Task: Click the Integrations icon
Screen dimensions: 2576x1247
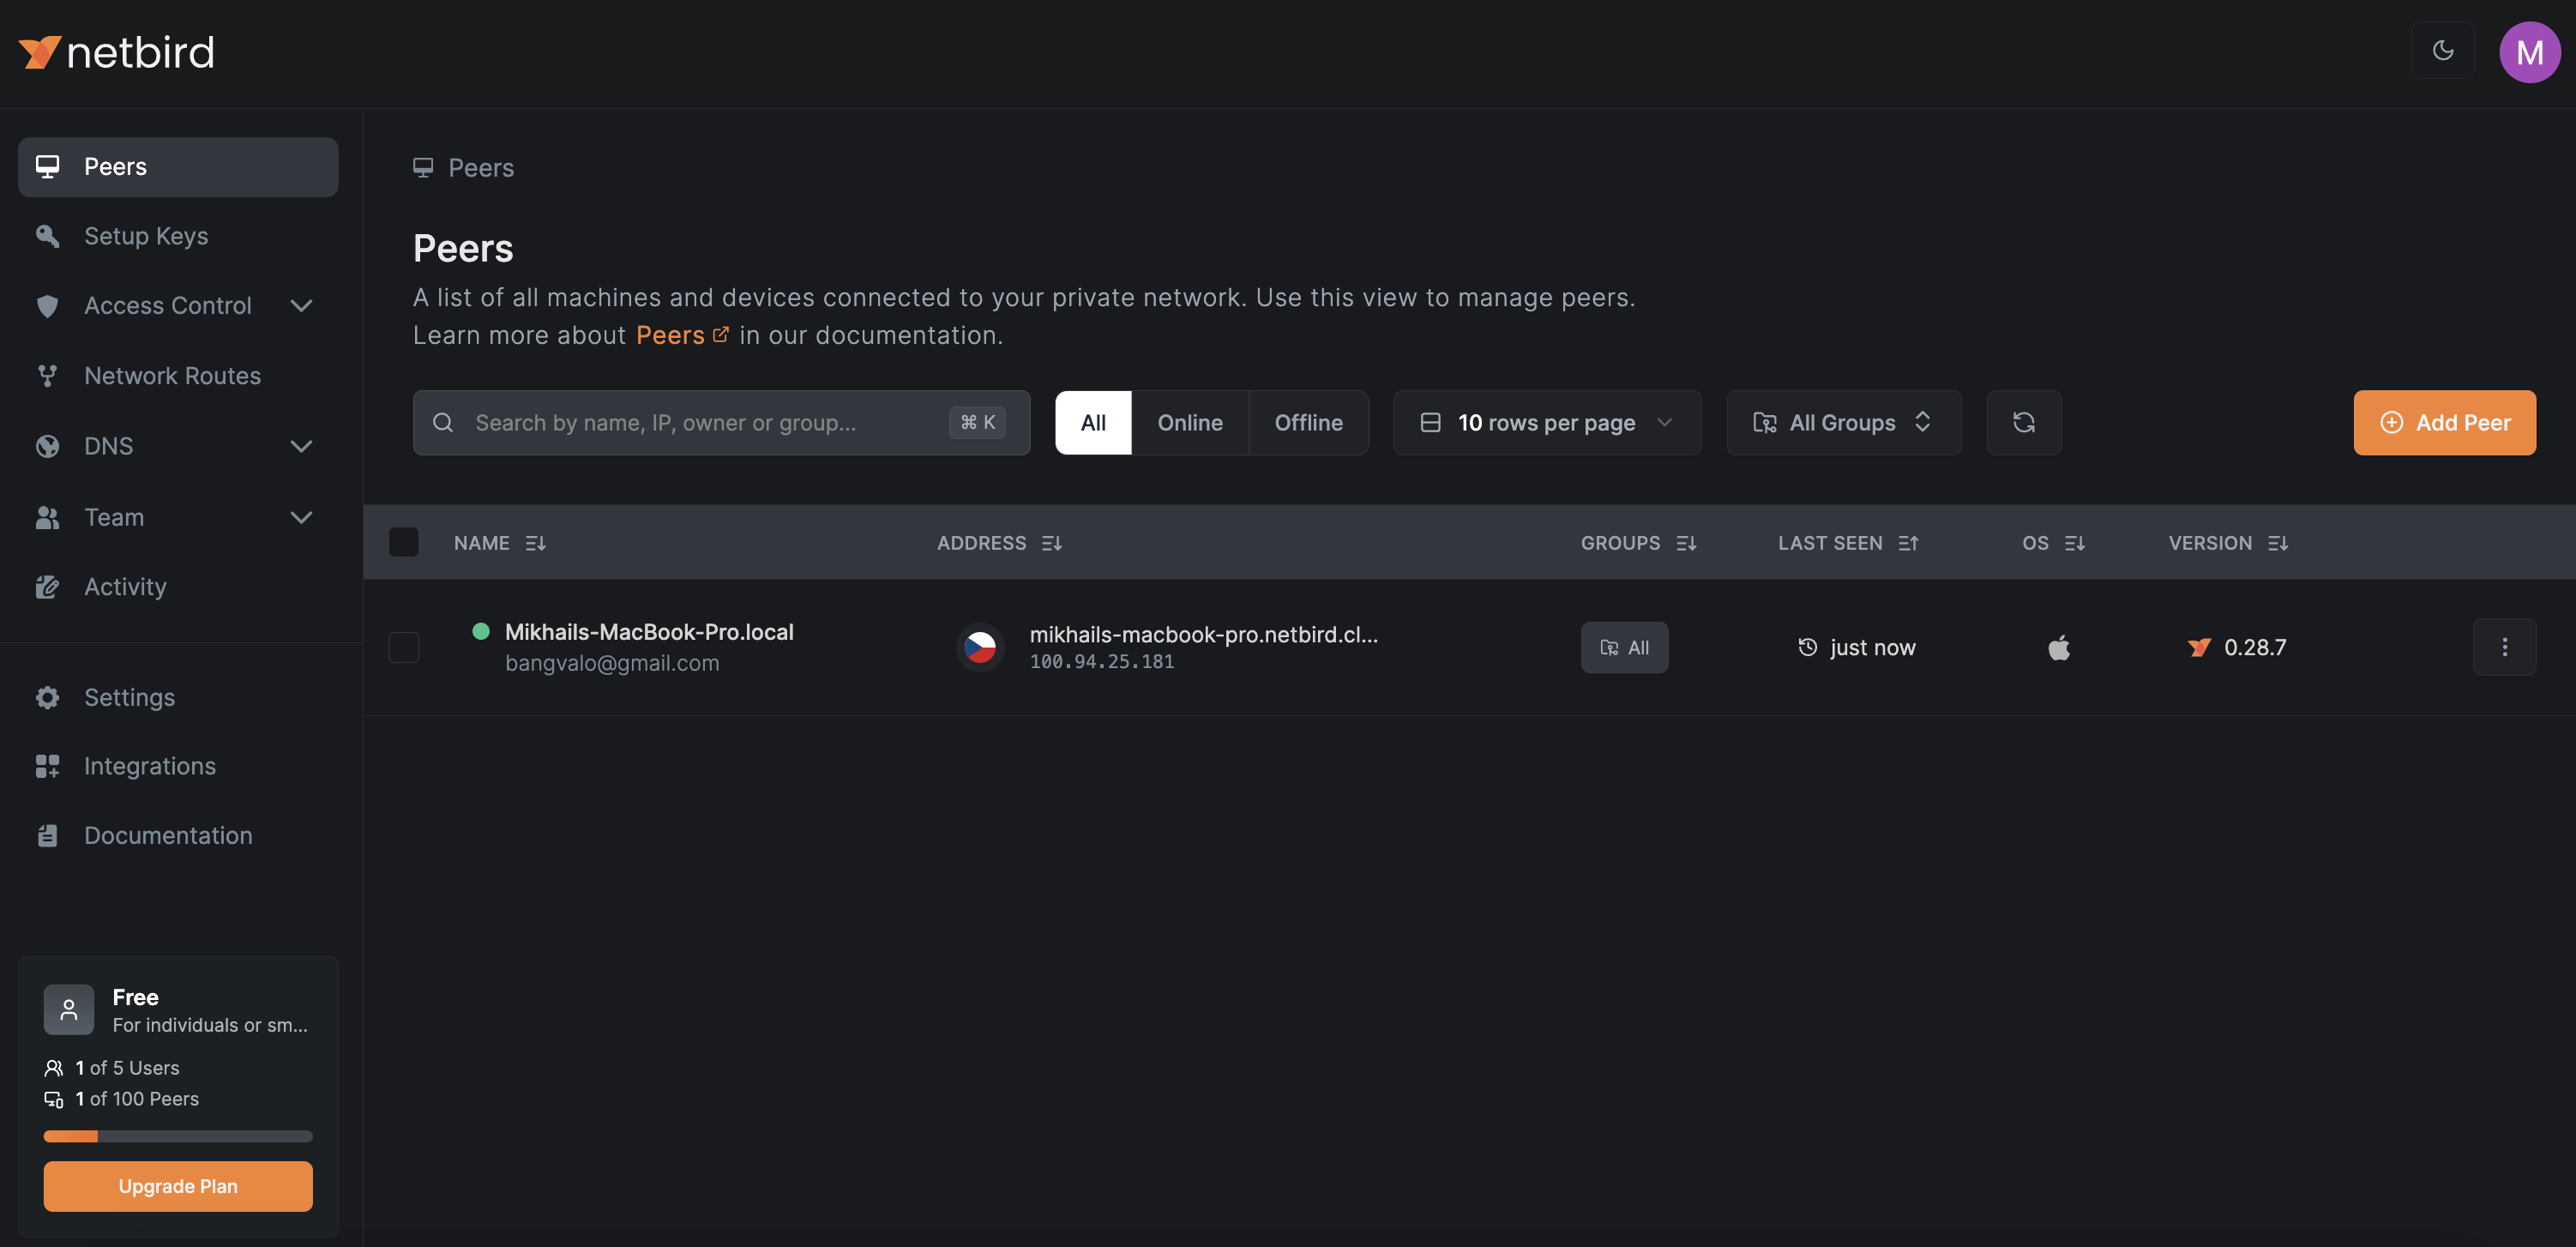Action: 46,766
